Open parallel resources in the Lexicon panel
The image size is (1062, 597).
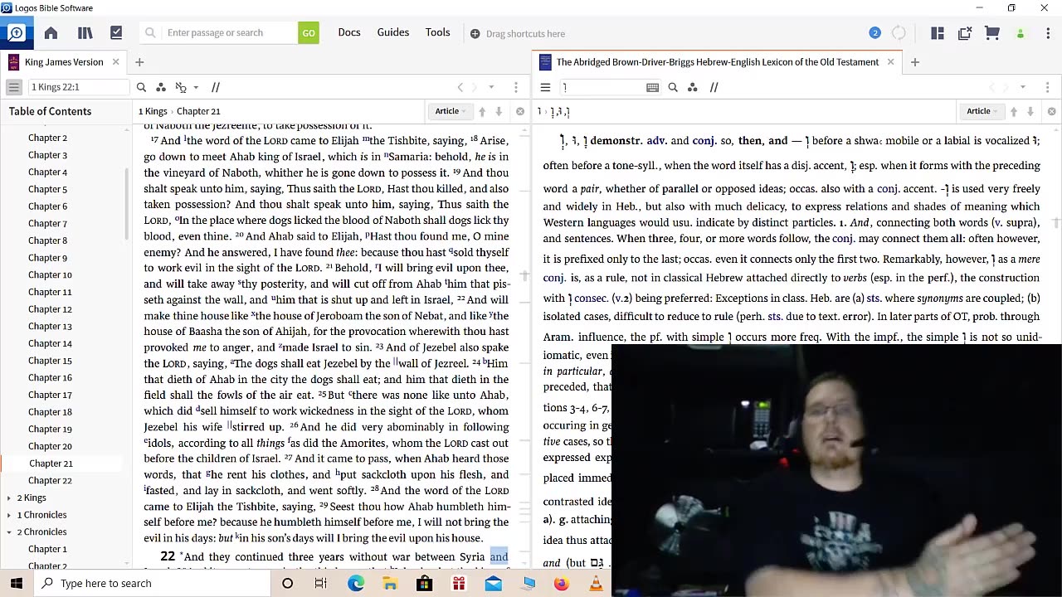[x=714, y=87]
